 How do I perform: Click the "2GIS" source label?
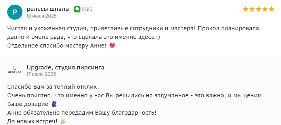(x=87, y=9)
